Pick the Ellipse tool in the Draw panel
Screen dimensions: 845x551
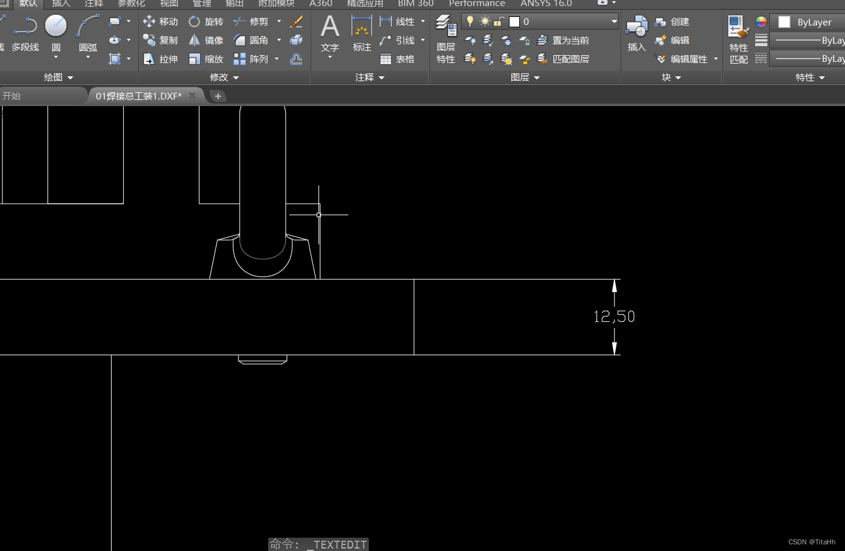[x=114, y=40]
